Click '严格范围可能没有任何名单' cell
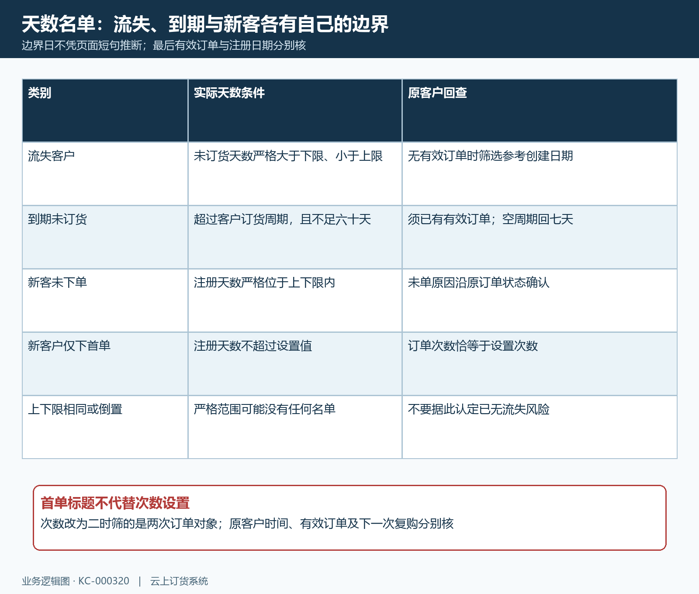The height and width of the screenshot is (594, 699). point(295,427)
